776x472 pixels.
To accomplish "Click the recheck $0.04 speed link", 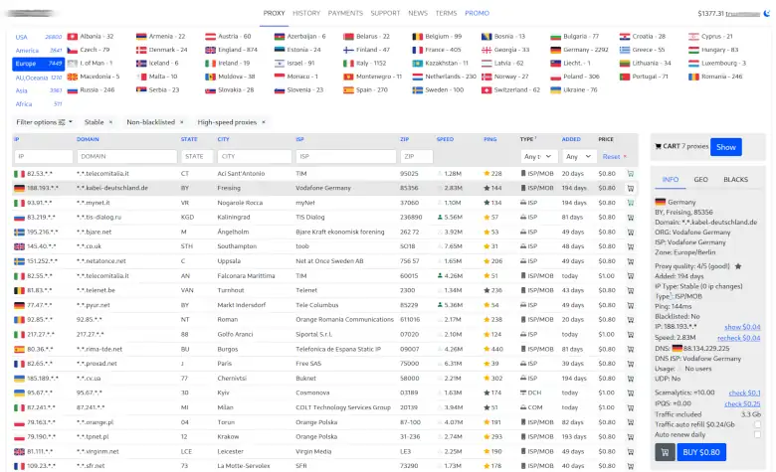I will pyautogui.click(x=741, y=338).
